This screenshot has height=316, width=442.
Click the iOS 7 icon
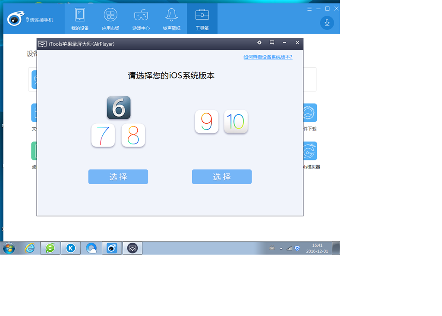103,135
